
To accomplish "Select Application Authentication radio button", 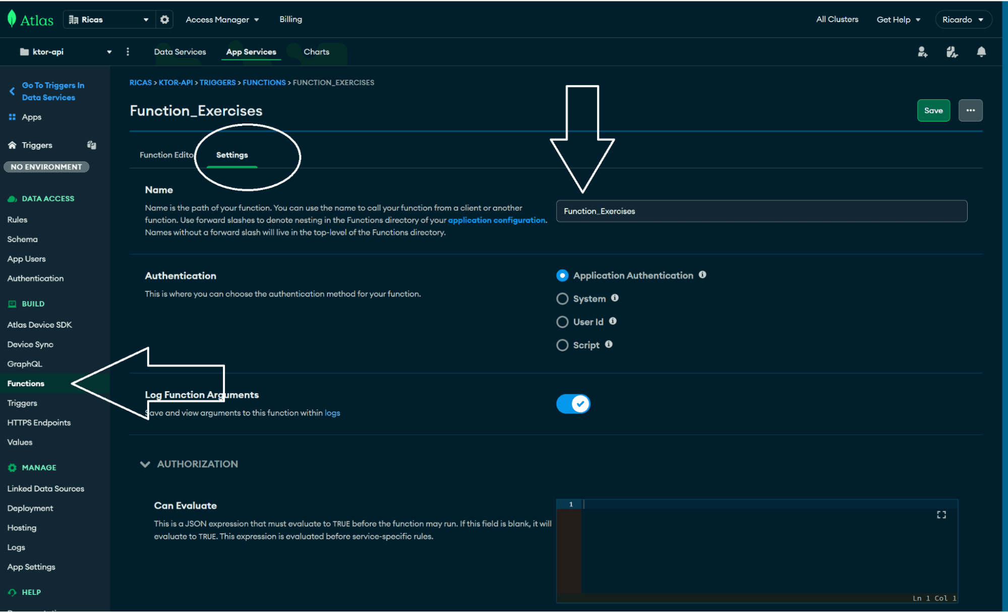I will 563,275.
